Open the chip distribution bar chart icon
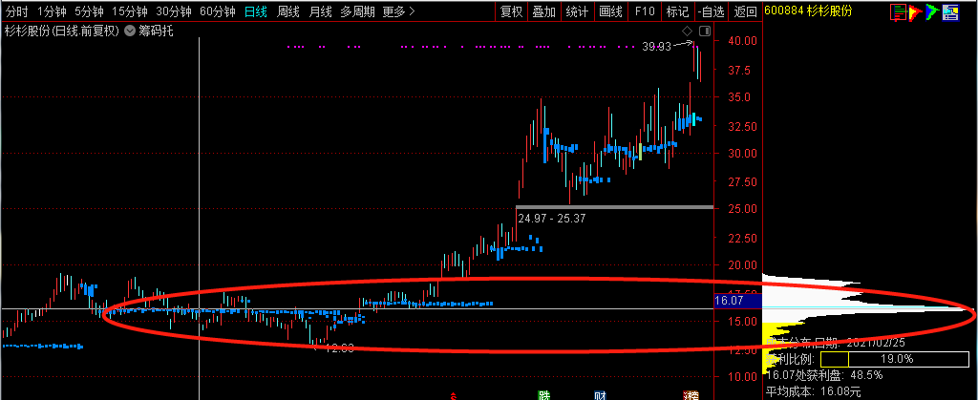This screenshot has width=978, height=400. click(x=898, y=11)
